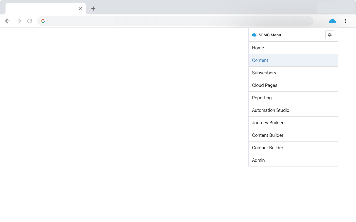Viewport: 356px width, 222px height.
Task: Choose Subscribers from the SFMC menu
Action: tap(293, 73)
